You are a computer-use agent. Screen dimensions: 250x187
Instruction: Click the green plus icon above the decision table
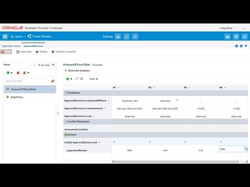(68, 79)
